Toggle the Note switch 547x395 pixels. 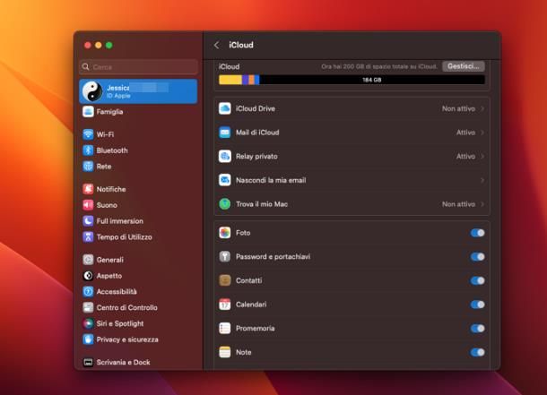pos(477,352)
